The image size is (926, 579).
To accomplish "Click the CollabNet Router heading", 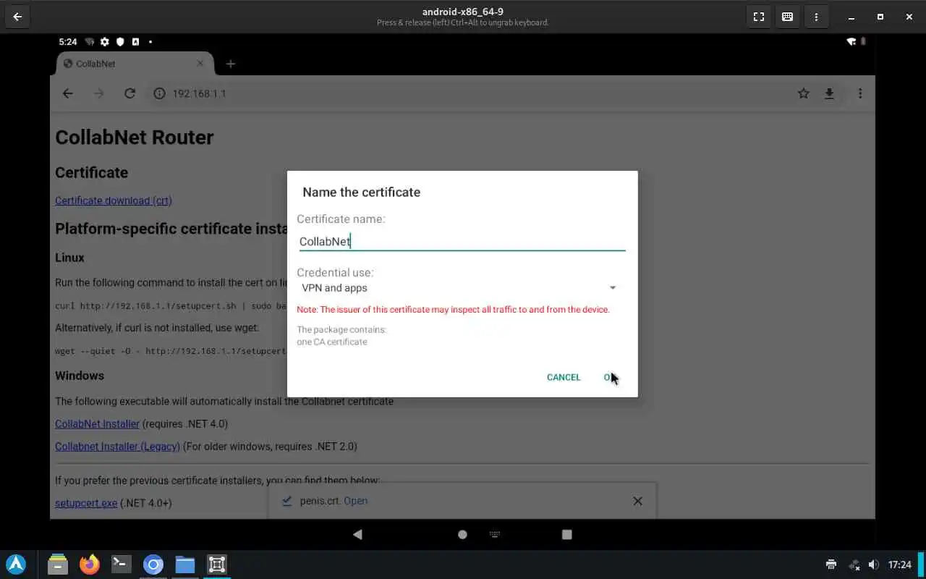I will pos(135,138).
